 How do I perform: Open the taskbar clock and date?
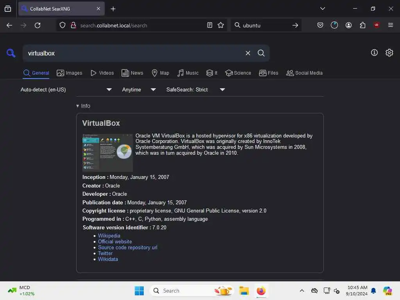[x=357, y=291]
